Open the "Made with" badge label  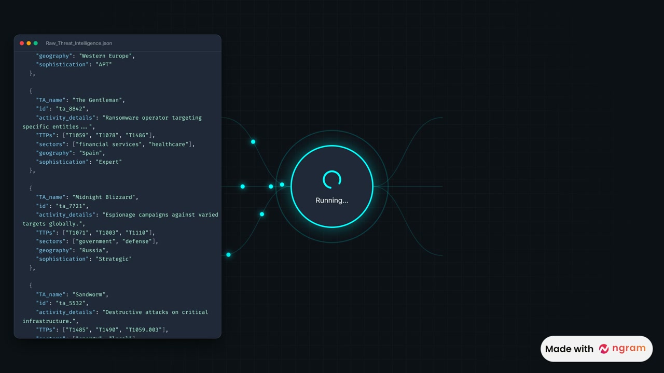point(569,349)
